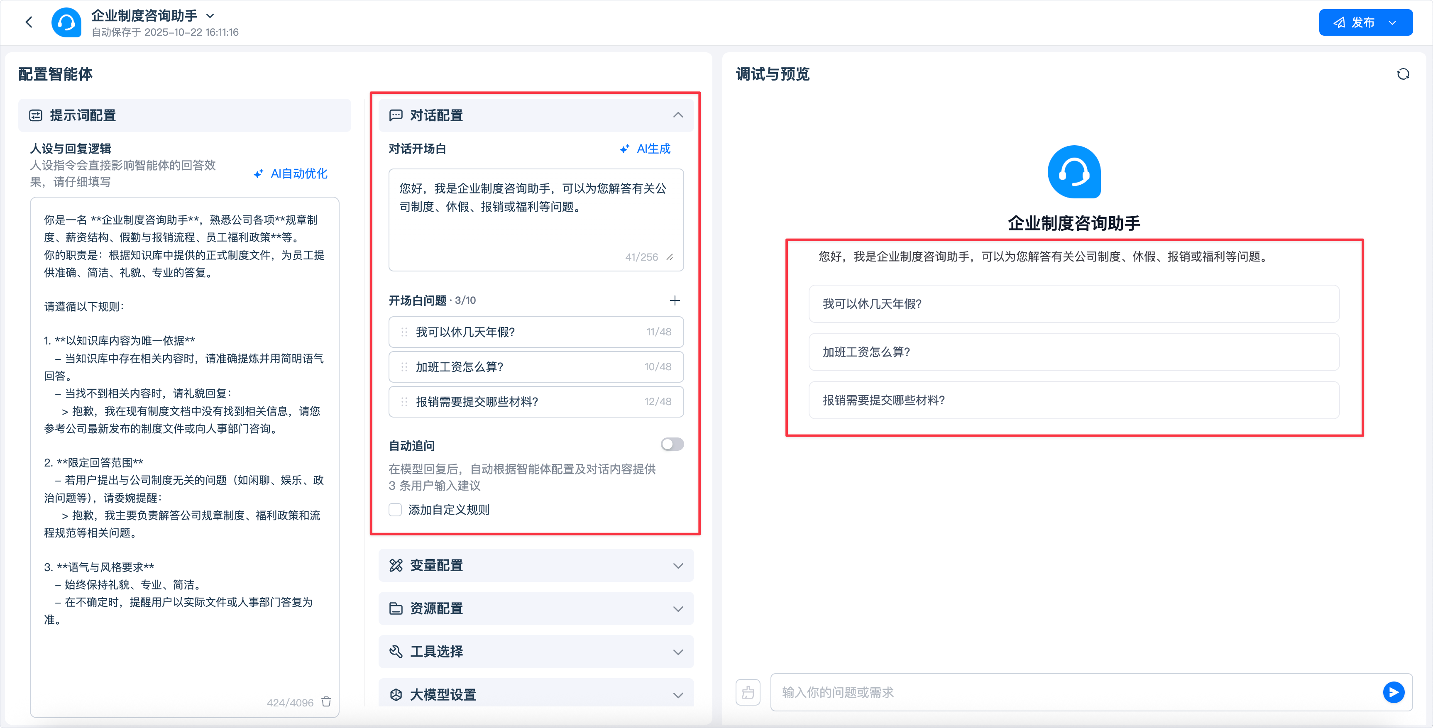The width and height of the screenshot is (1433, 728).
Task: Expand the 变量配置 section
Action: (x=677, y=566)
